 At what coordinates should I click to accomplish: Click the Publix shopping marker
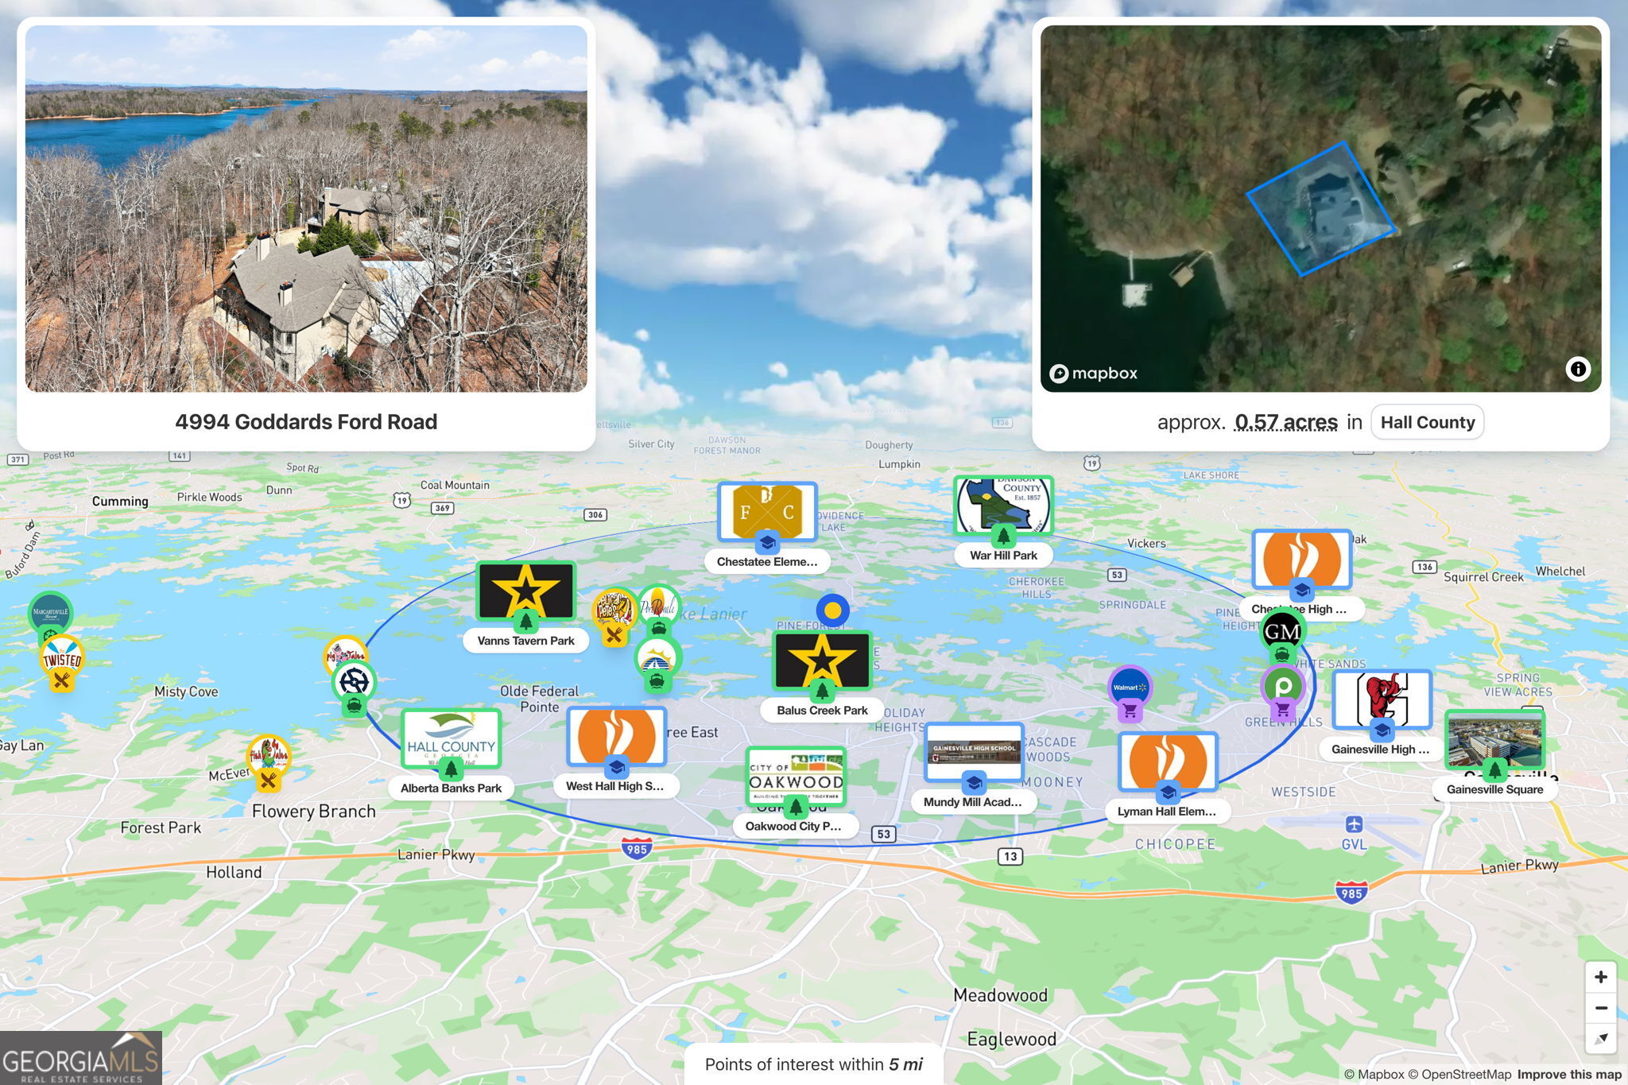[1282, 685]
